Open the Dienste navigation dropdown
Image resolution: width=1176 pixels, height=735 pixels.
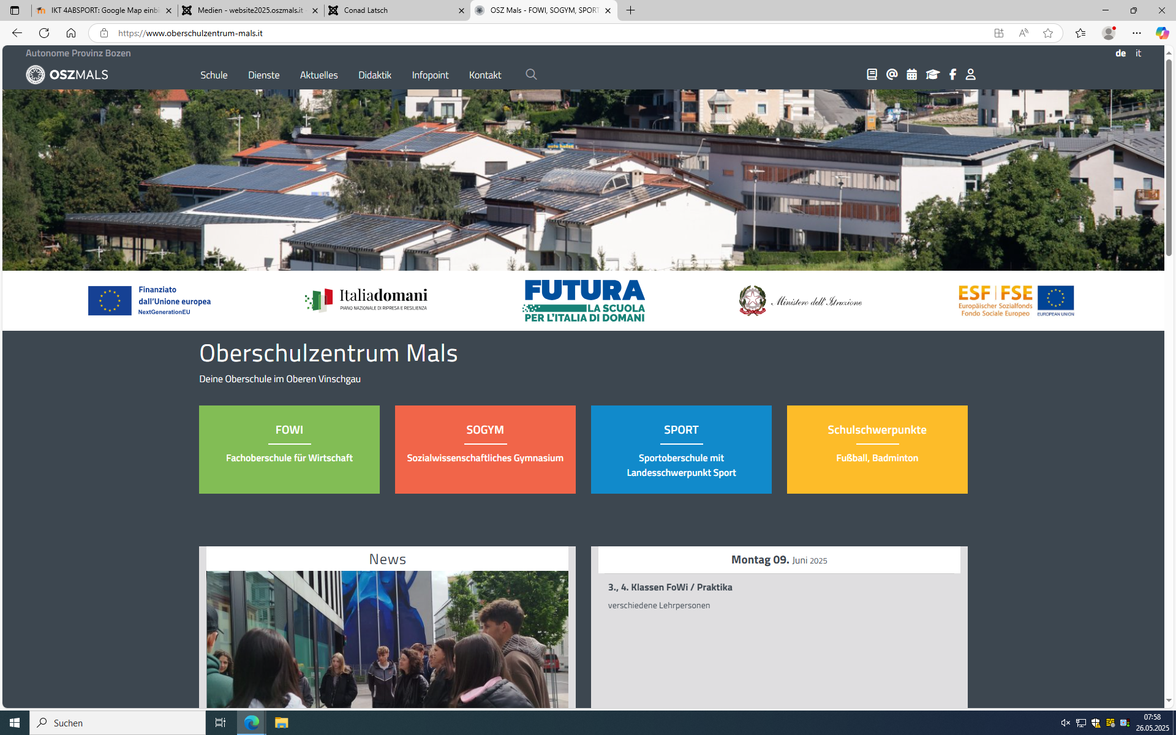click(263, 75)
